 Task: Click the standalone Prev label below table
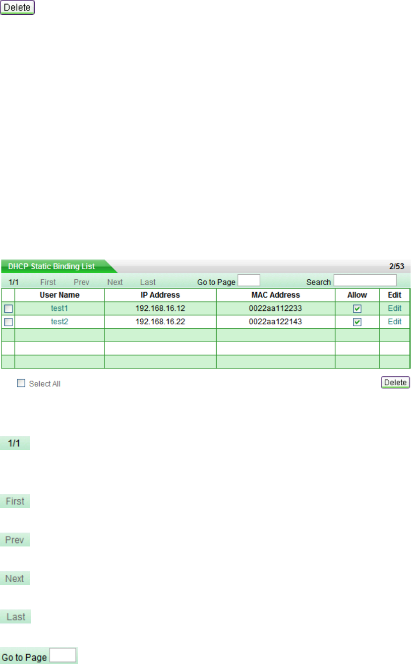[x=15, y=540]
